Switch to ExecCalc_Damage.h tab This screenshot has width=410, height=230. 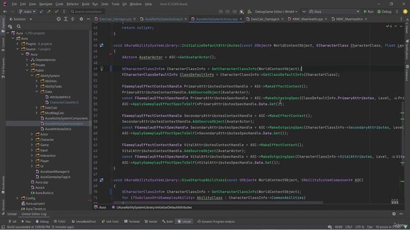(265, 19)
